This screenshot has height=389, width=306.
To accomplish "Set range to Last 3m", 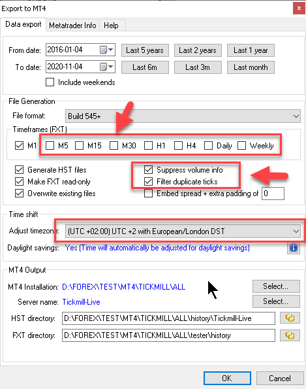I will click(198, 67).
